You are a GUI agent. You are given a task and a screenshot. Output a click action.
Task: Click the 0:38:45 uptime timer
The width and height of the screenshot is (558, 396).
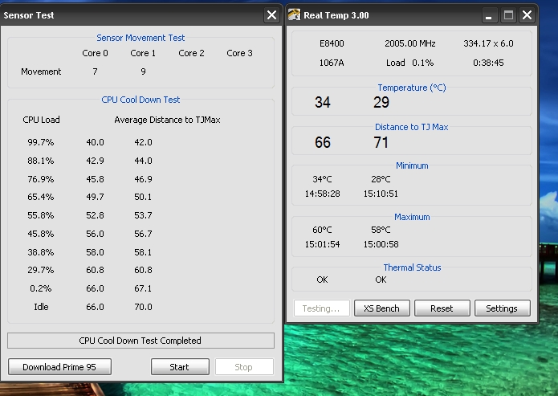[488, 63]
